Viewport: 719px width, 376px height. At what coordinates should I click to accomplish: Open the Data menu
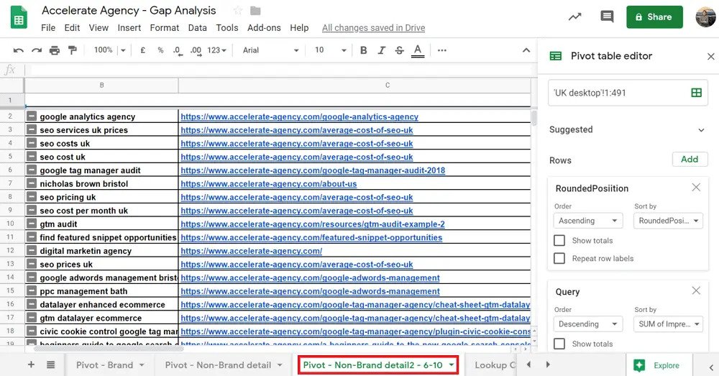tap(197, 28)
